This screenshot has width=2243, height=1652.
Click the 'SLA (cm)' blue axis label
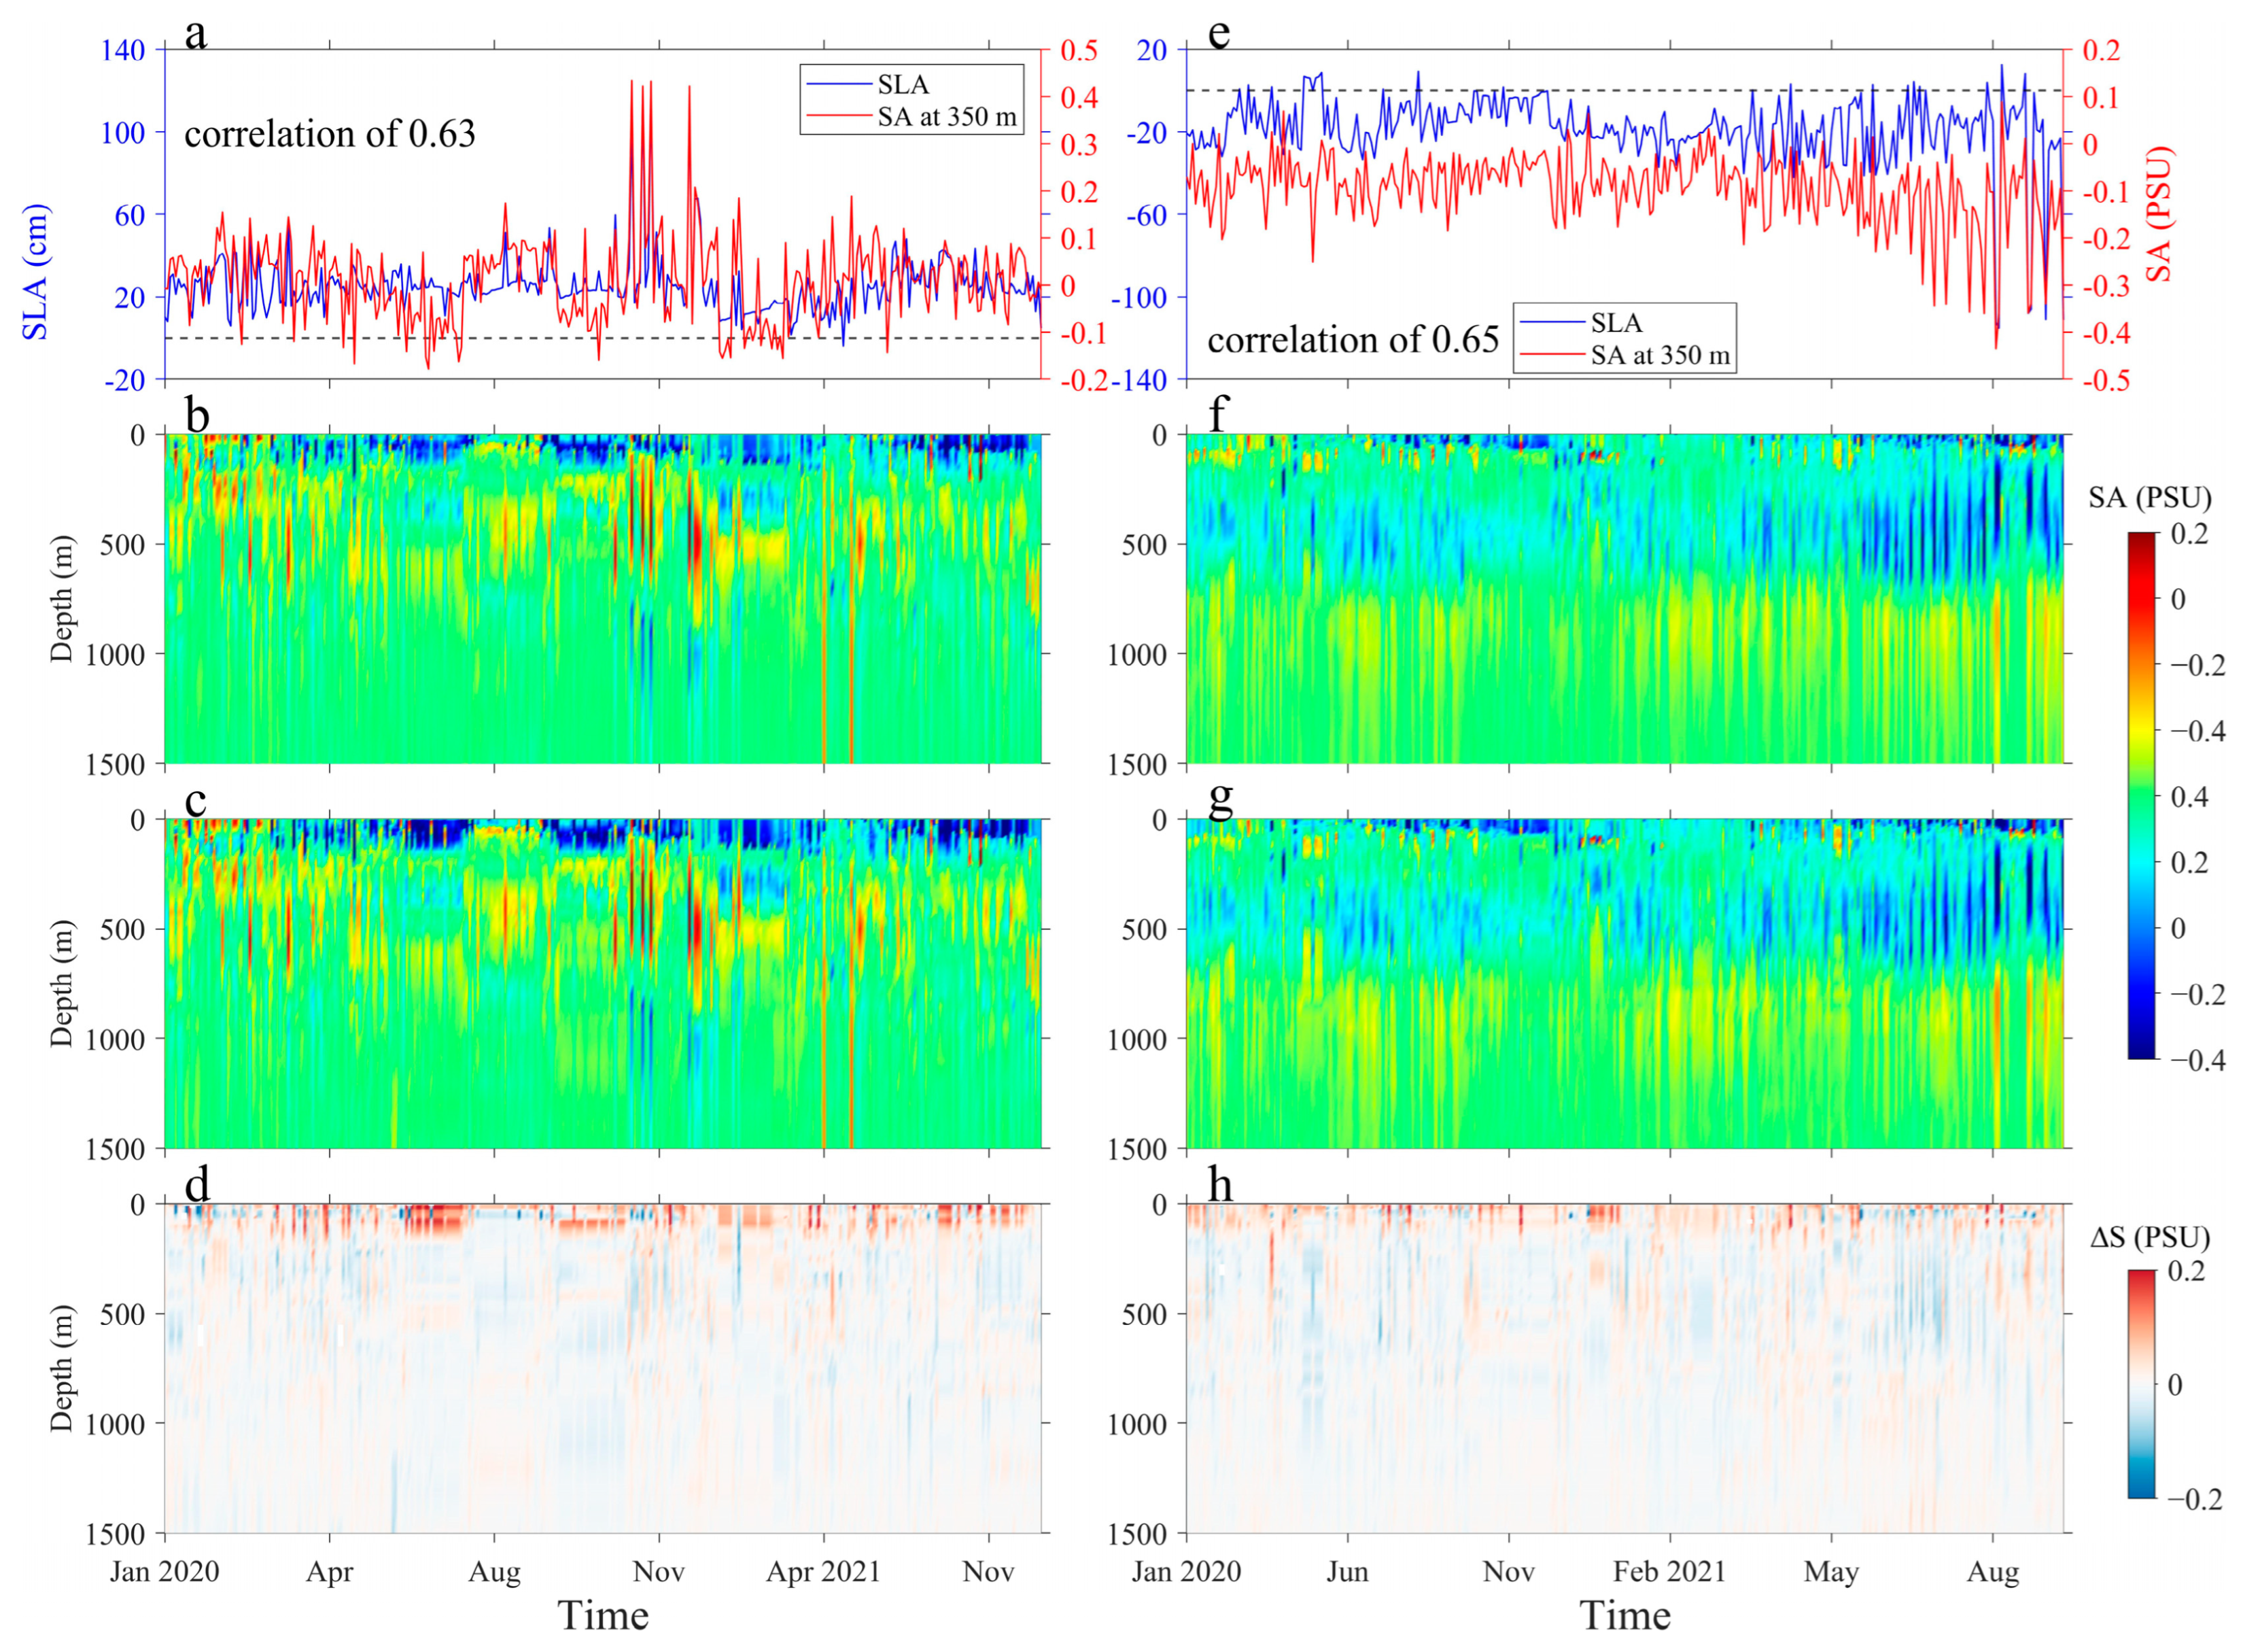[35, 272]
